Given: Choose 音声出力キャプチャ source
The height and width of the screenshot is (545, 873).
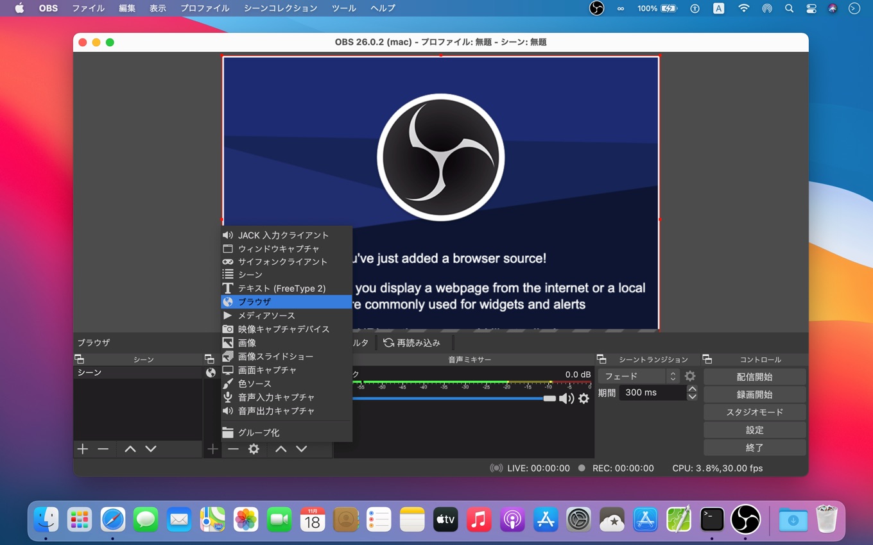Looking at the screenshot, I should coord(286,411).
